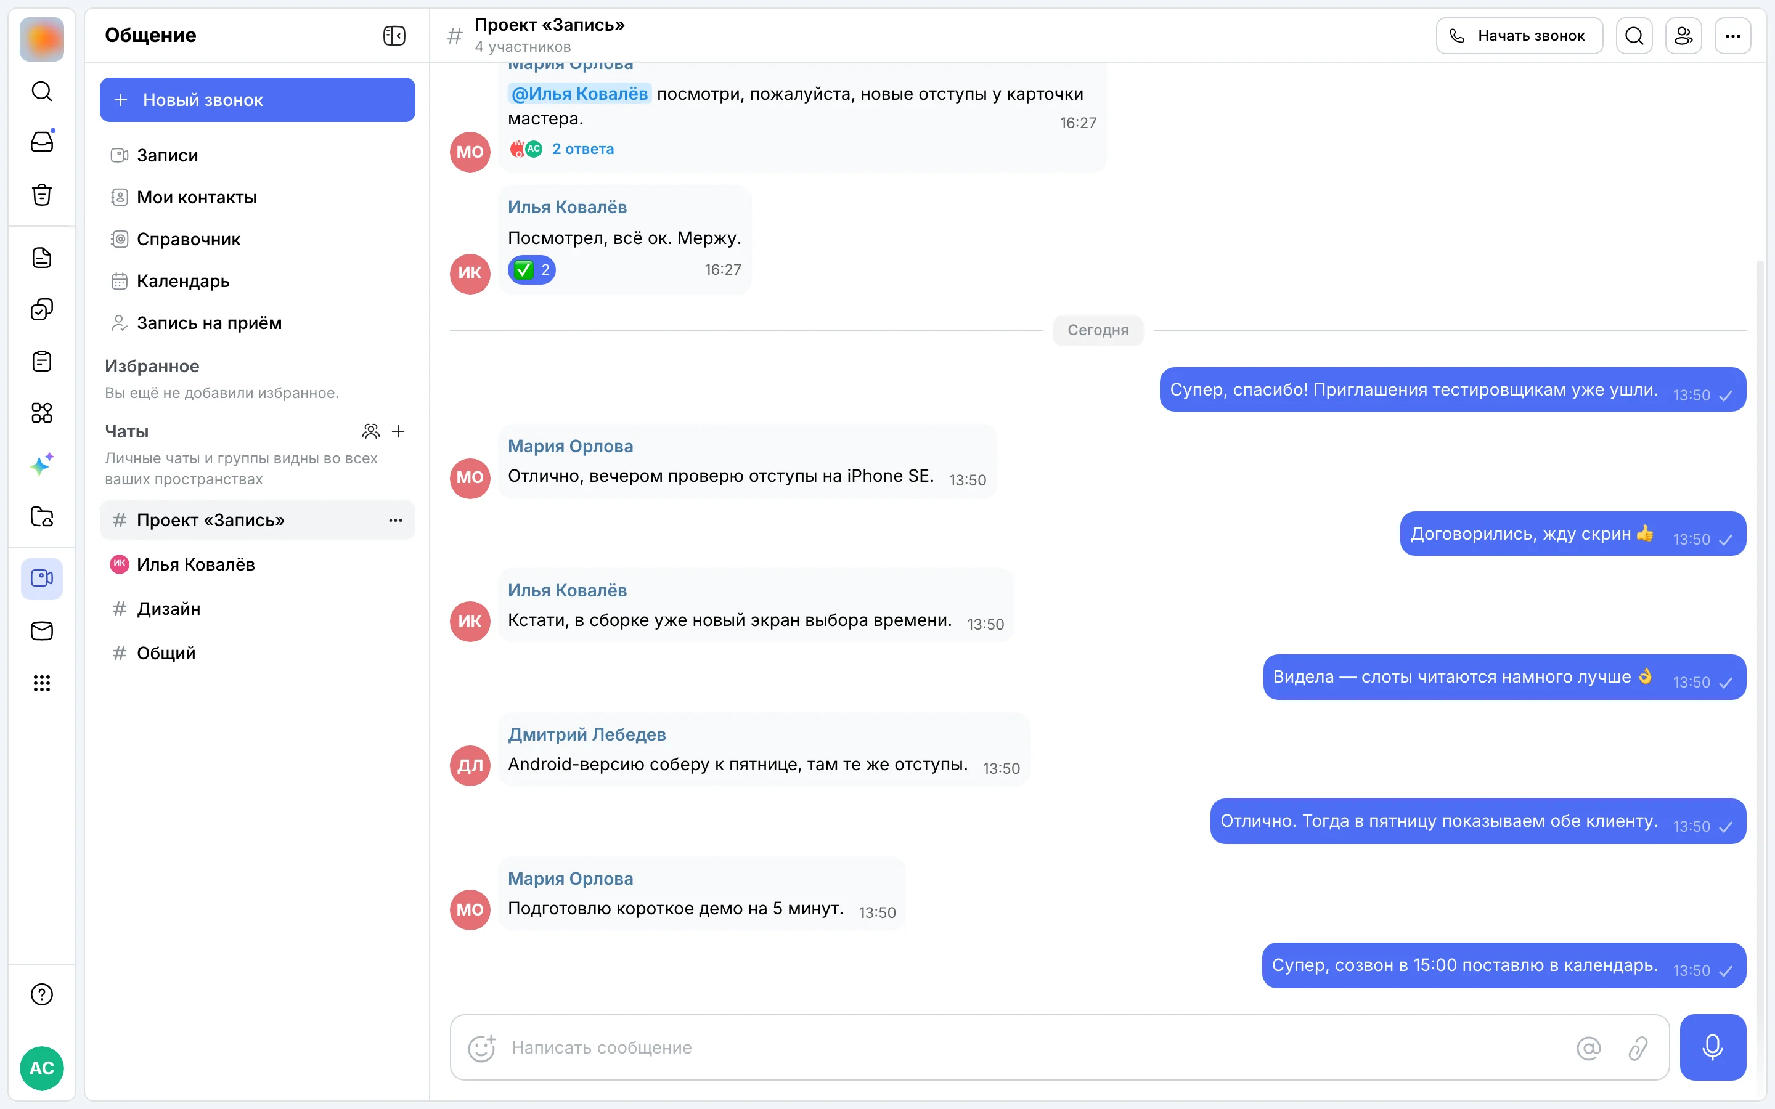The height and width of the screenshot is (1109, 1775).
Task: Open the emoji picker in message field
Action: [482, 1047]
